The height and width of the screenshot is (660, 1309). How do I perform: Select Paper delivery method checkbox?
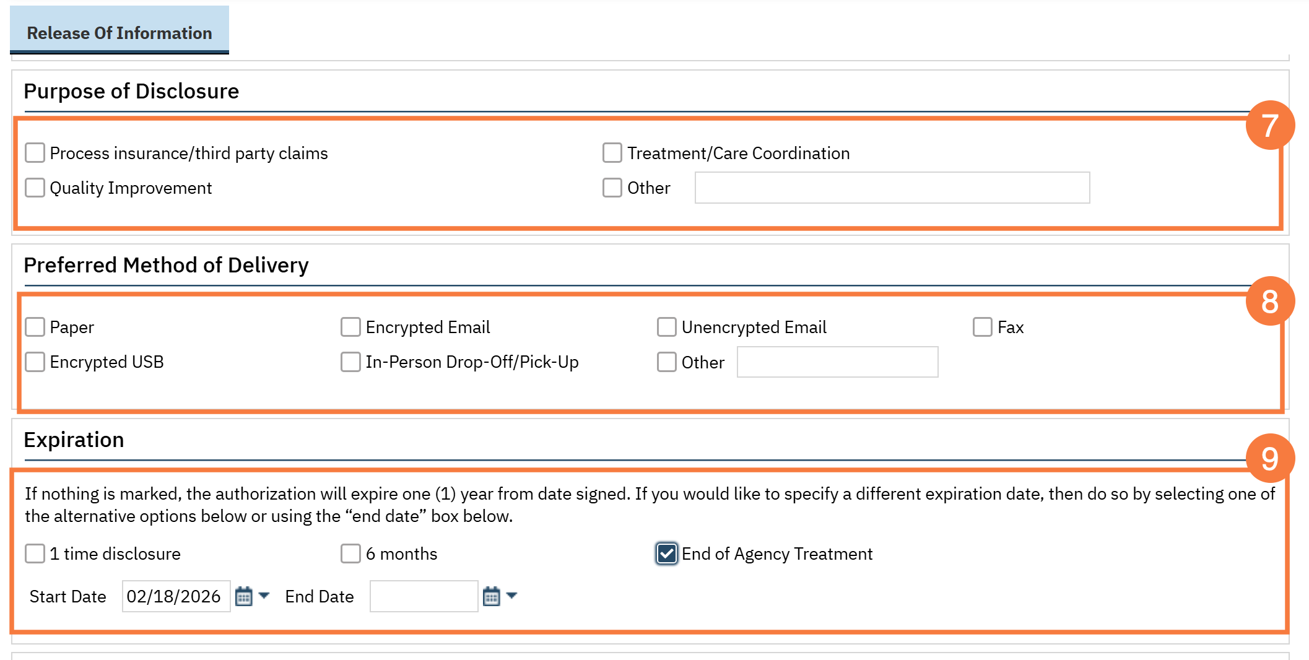(x=35, y=327)
